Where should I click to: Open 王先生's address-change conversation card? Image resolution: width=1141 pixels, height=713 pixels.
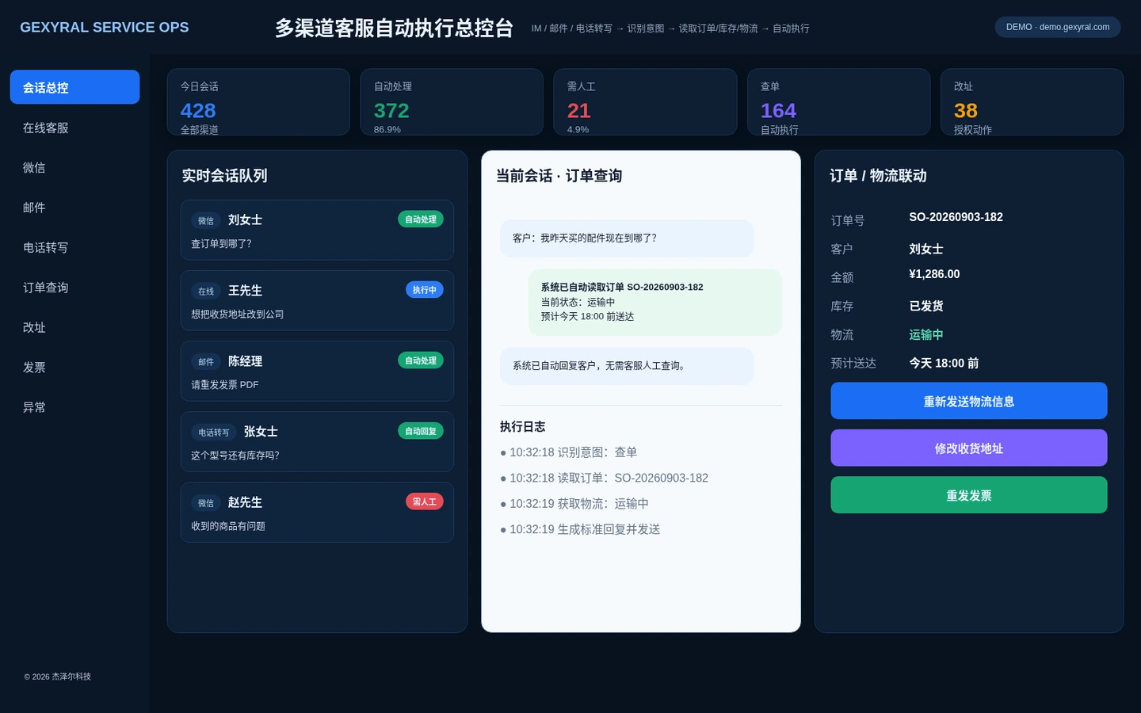pos(317,300)
